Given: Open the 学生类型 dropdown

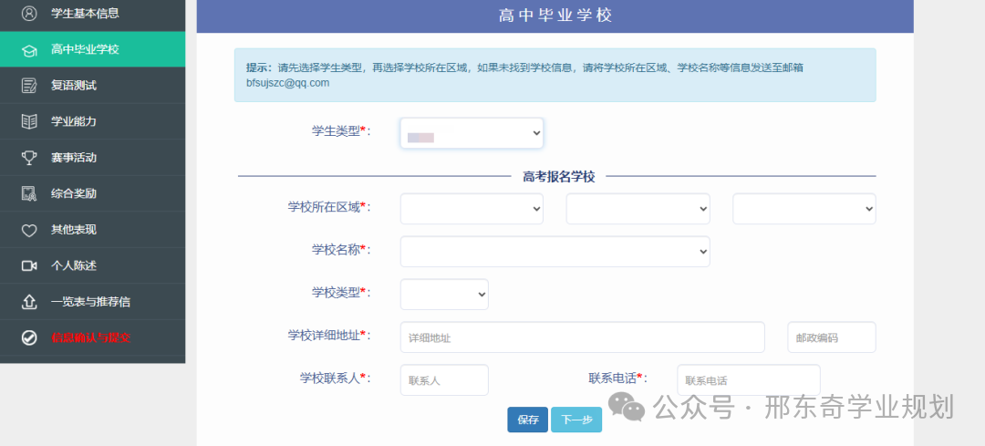Looking at the screenshot, I should tap(472, 134).
